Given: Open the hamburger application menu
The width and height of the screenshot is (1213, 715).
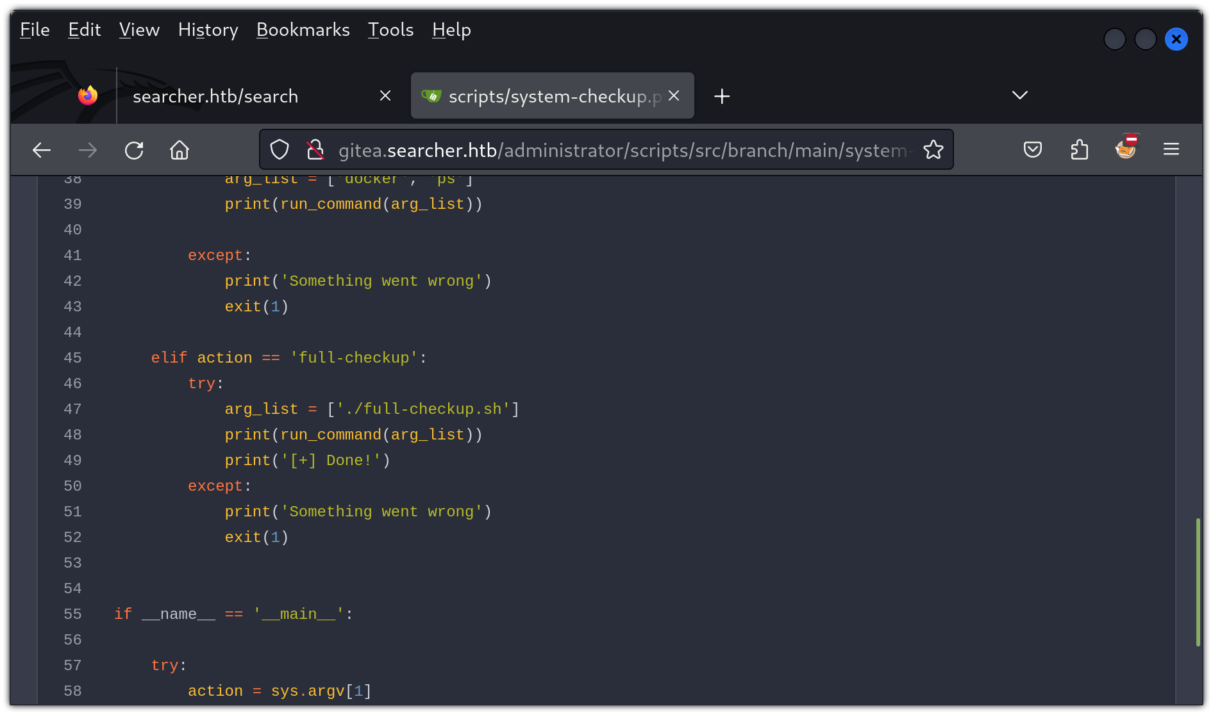Looking at the screenshot, I should (1171, 150).
